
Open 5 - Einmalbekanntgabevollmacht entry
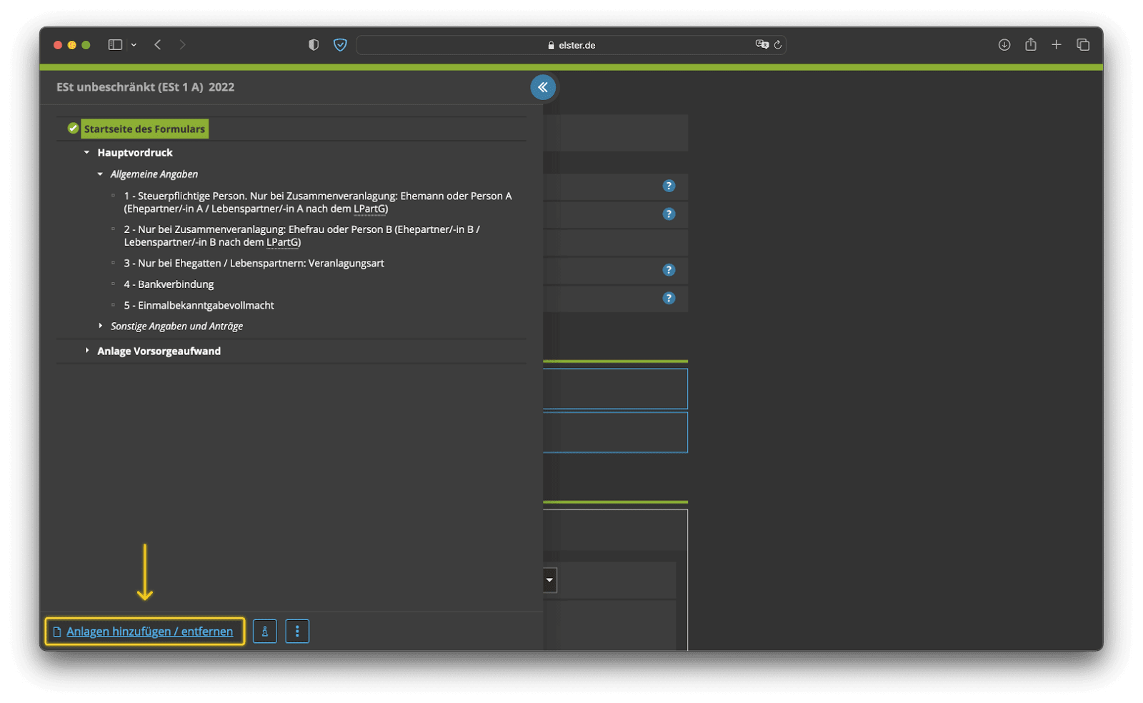199,305
